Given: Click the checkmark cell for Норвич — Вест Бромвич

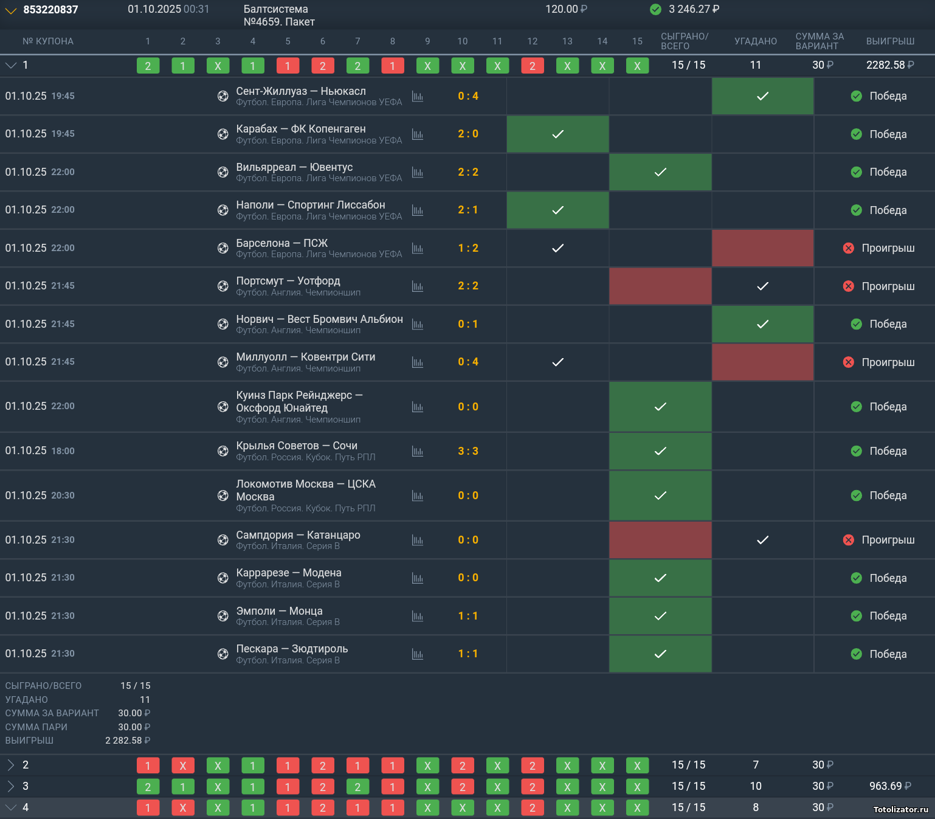Looking at the screenshot, I should tap(762, 324).
